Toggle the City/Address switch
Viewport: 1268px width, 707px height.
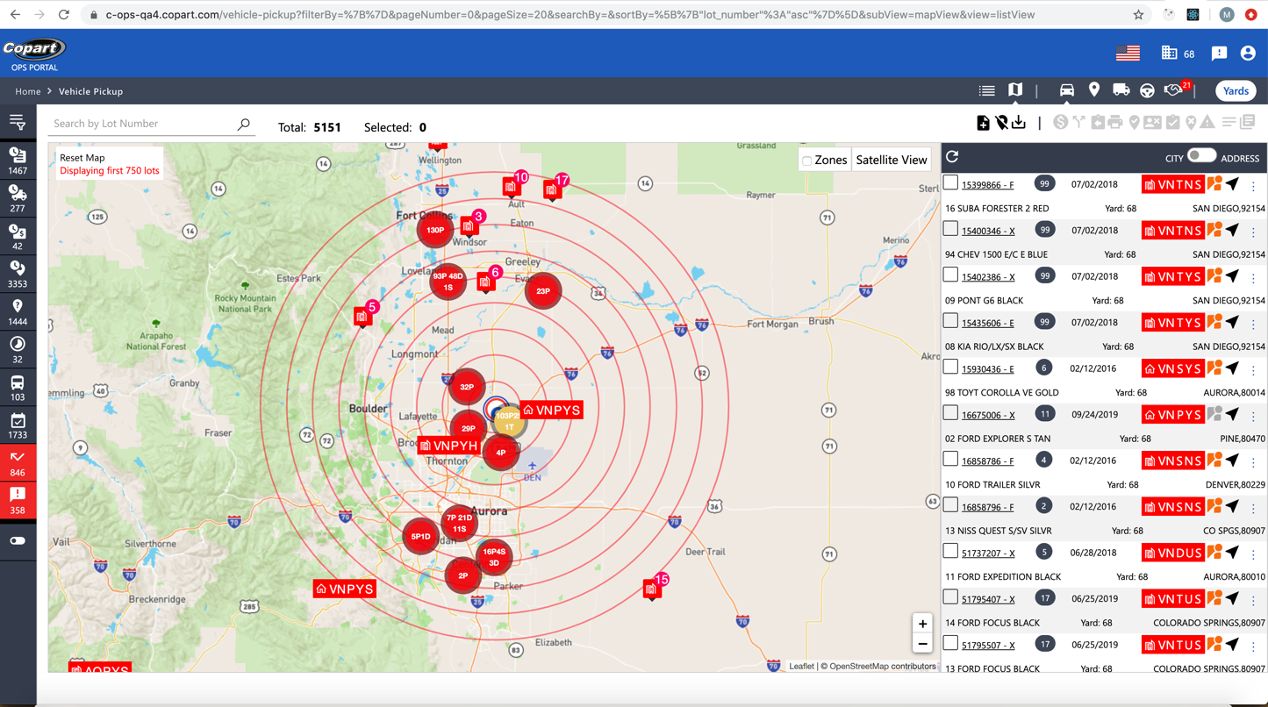point(1201,156)
